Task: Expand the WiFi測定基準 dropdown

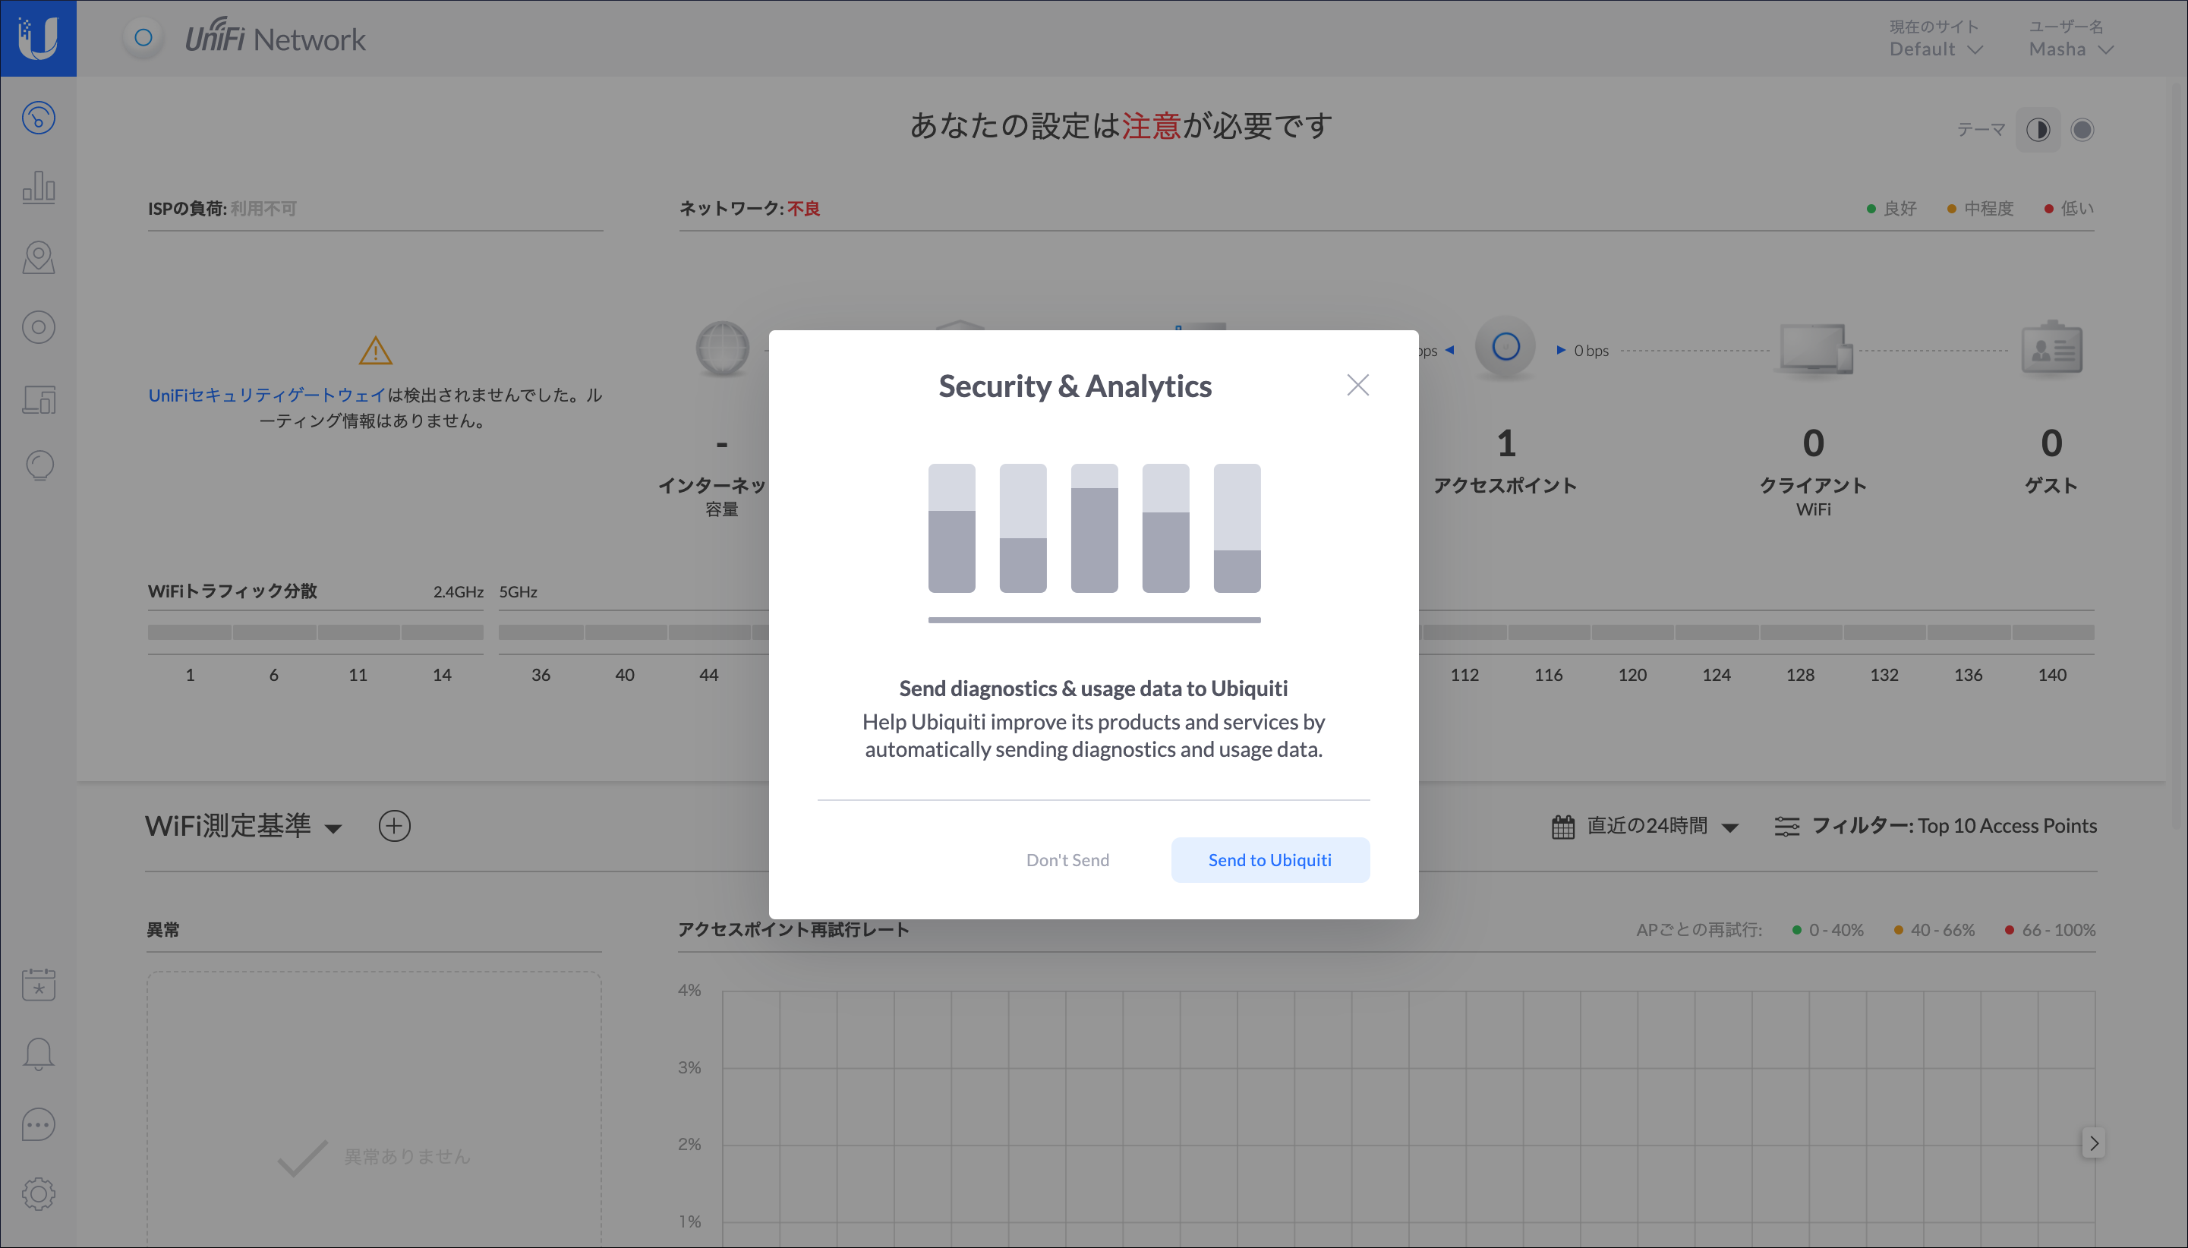Action: (244, 825)
